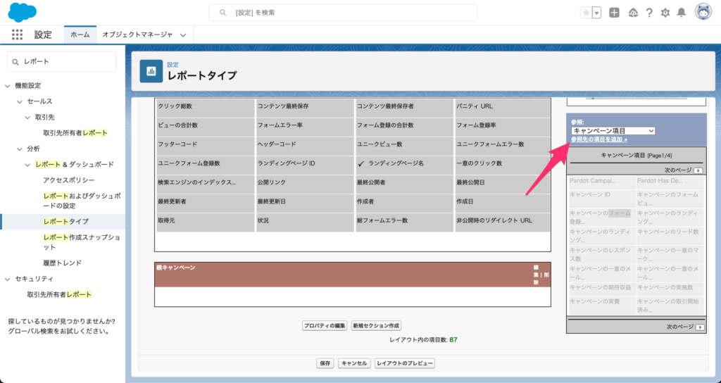Switch to the ホーム tab
The height and width of the screenshot is (383, 721).
pyautogui.click(x=80, y=34)
